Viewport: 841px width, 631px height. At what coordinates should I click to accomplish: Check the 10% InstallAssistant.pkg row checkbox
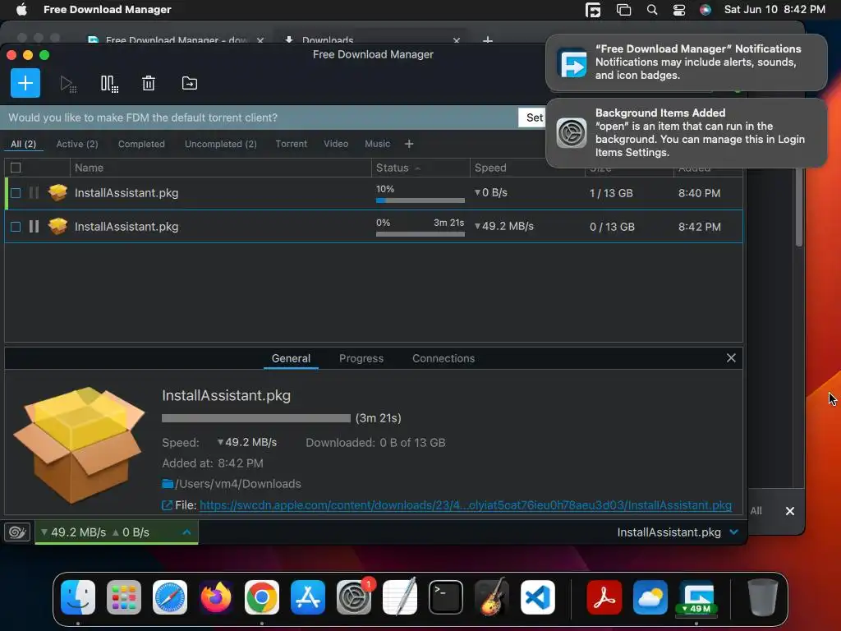click(16, 192)
